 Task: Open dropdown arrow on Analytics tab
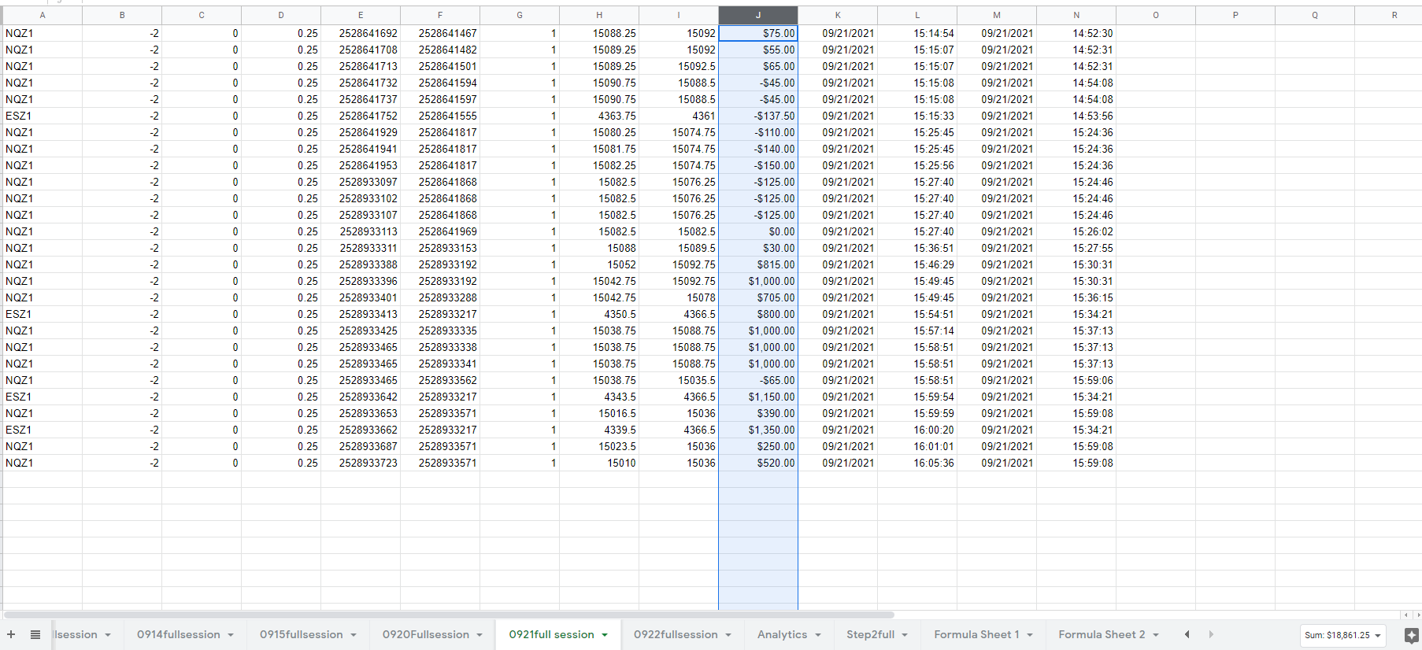pos(818,635)
